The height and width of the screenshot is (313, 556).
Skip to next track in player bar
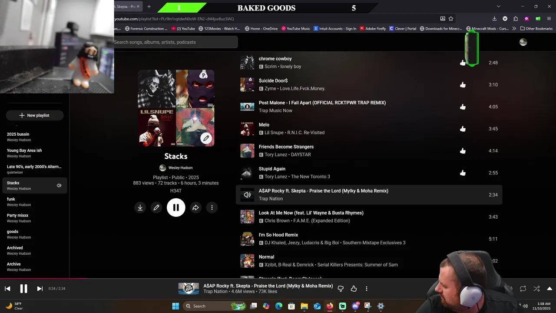40,289
